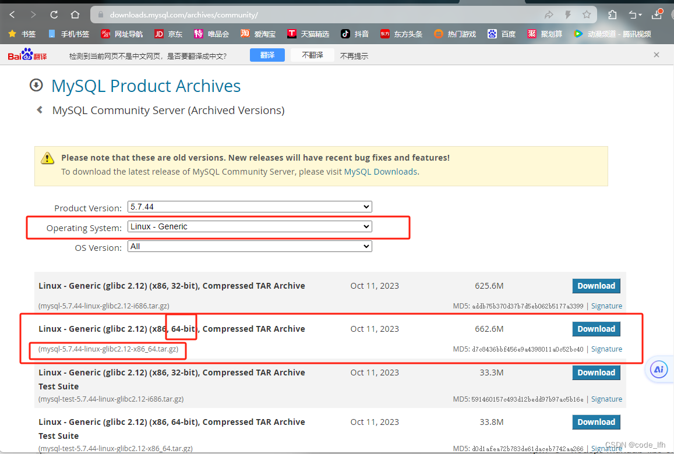This screenshot has width=674, height=454.
Task: Click the browser forward arrow
Action: coord(34,15)
